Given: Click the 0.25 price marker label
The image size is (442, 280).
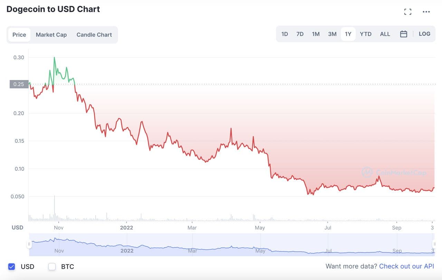Looking at the screenshot, I should point(19,84).
